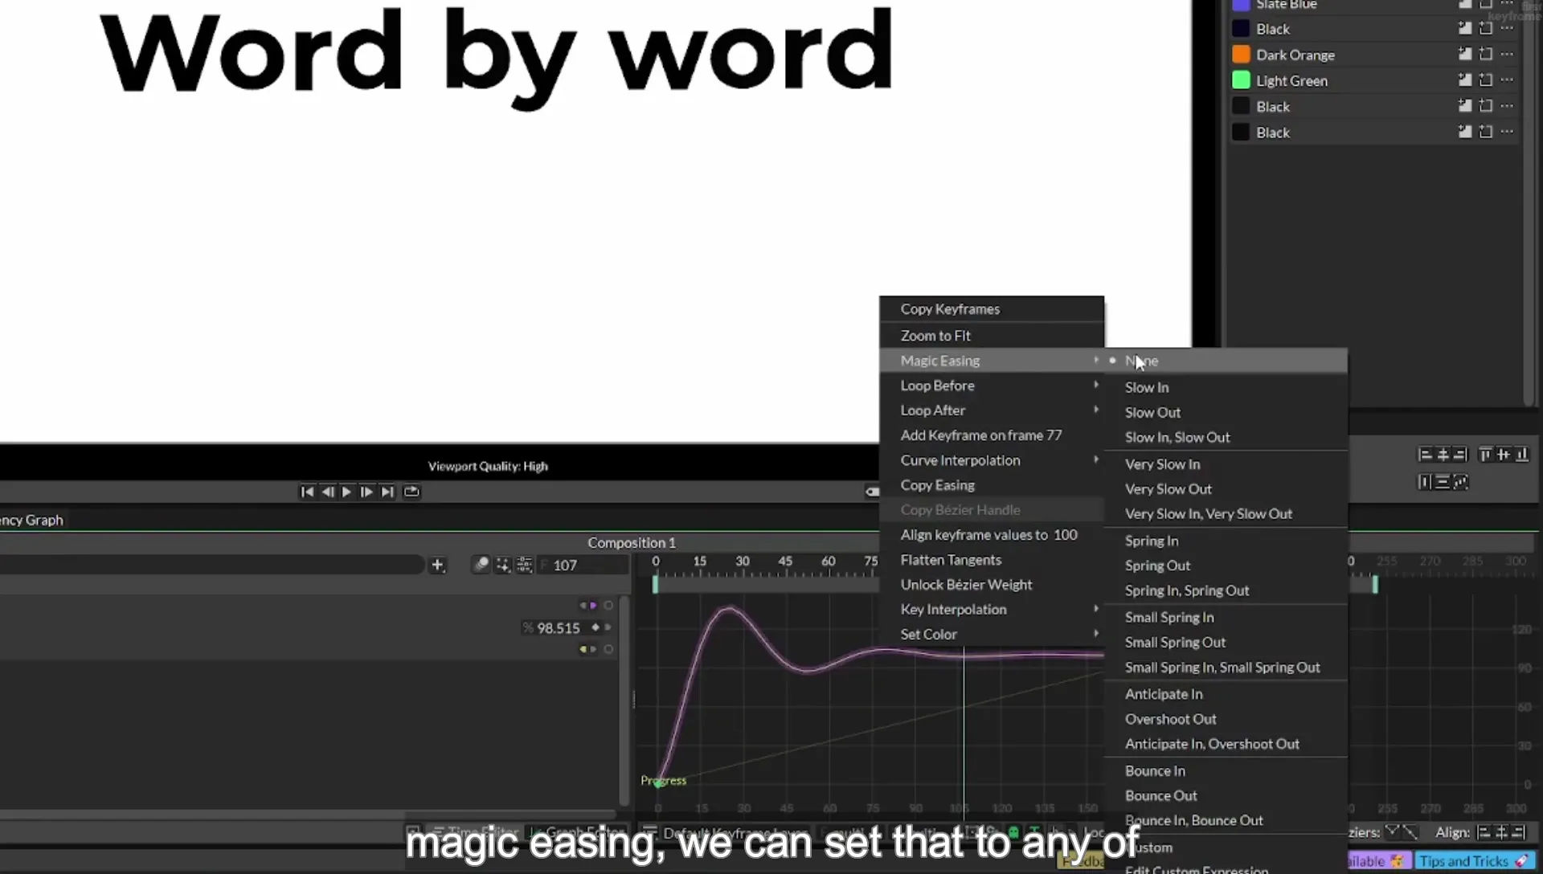
Task: Click the Light Green color swatch
Action: [x=1241, y=80]
